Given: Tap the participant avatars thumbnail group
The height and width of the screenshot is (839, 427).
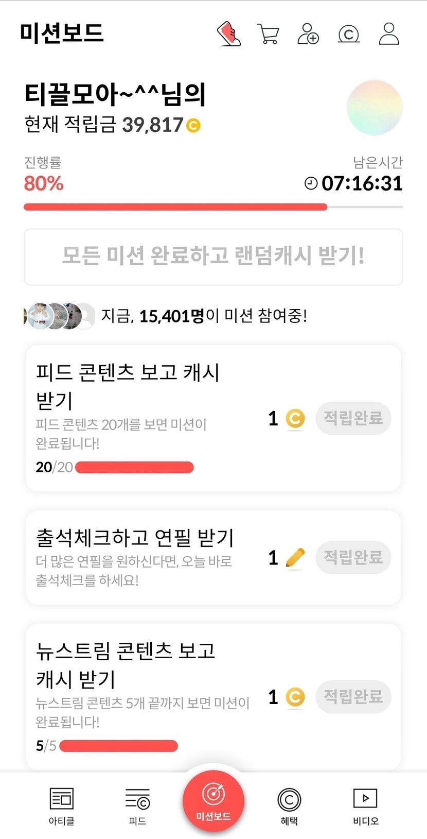Looking at the screenshot, I should (x=59, y=316).
